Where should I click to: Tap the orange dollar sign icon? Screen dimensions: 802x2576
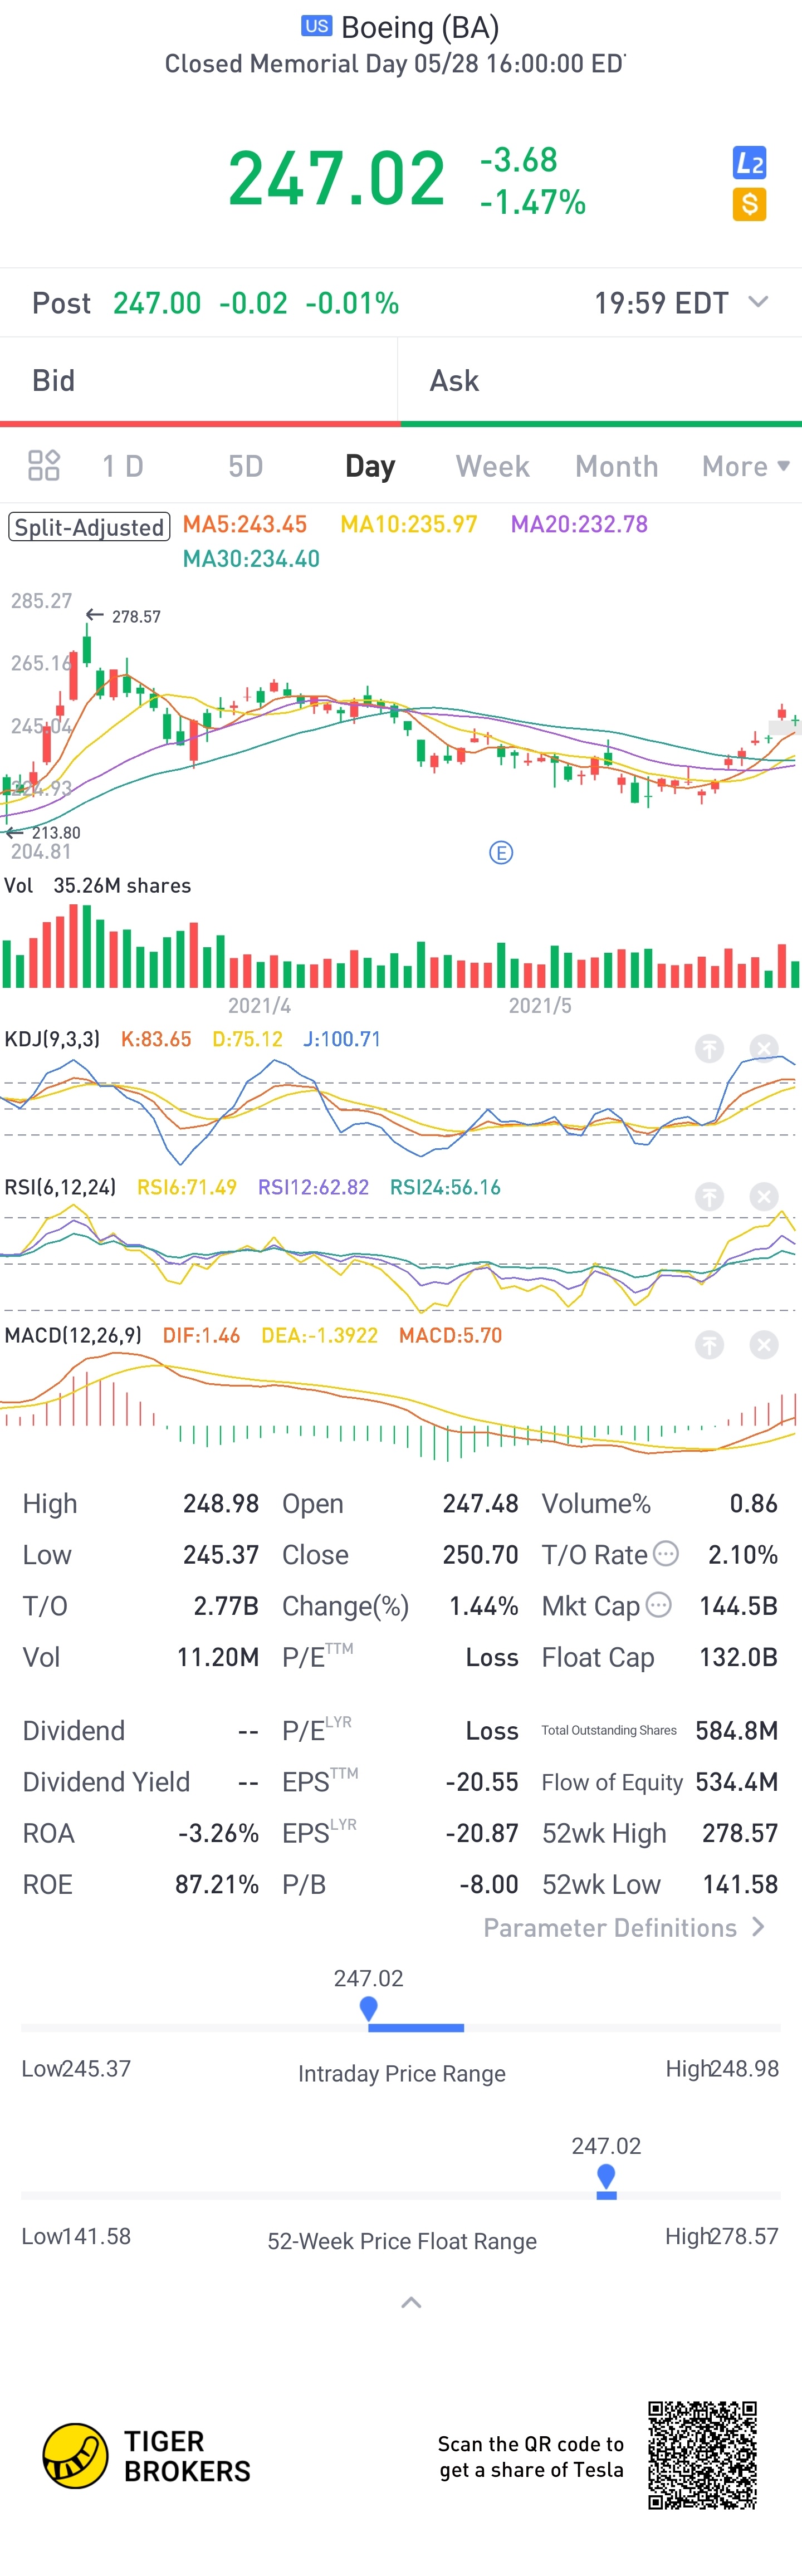tap(749, 204)
